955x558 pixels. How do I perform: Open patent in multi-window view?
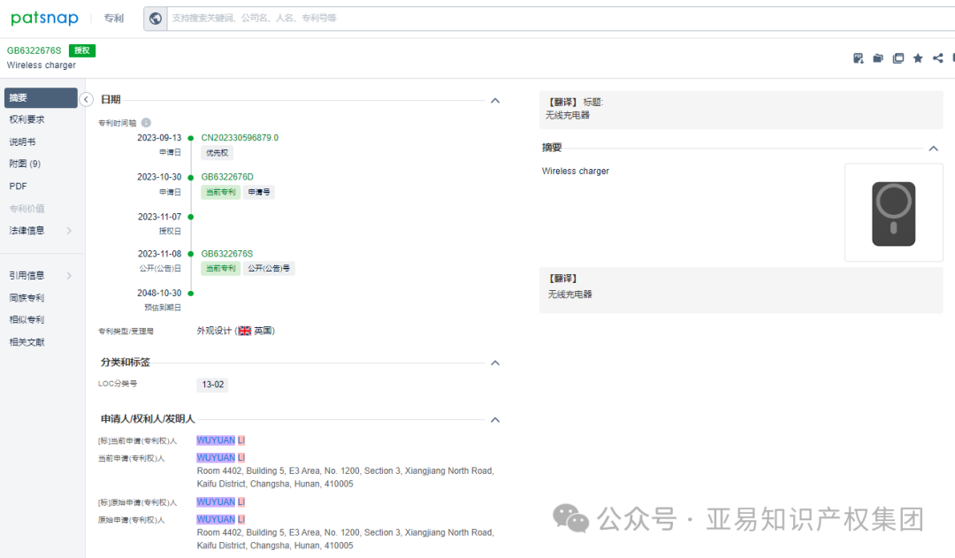pyautogui.click(x=898, y=57)
